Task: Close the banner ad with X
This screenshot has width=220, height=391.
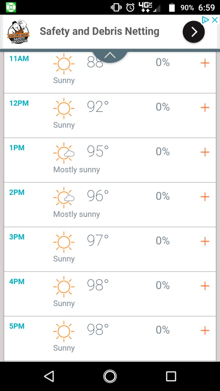Action: pyautogui.click(x=215, y=20)
